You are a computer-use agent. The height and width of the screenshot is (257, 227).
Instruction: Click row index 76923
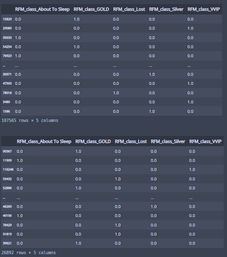[x=7, y=56]
